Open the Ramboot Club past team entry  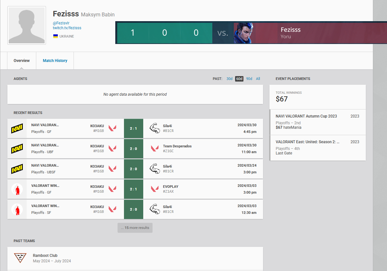[135, 258]
